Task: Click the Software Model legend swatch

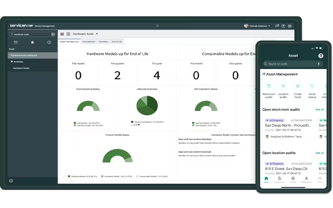Action: pos(69,176)
